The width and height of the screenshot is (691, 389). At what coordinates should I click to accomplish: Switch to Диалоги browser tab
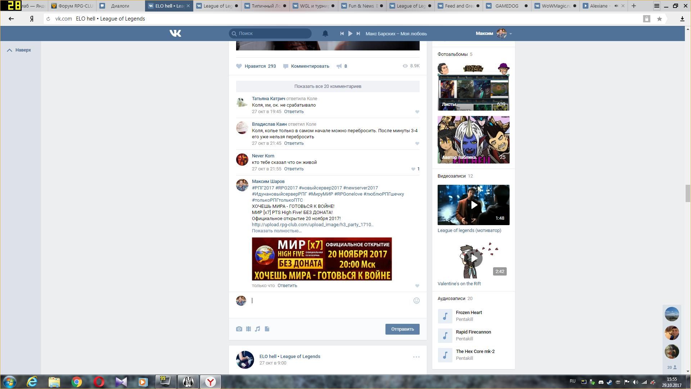121,6
